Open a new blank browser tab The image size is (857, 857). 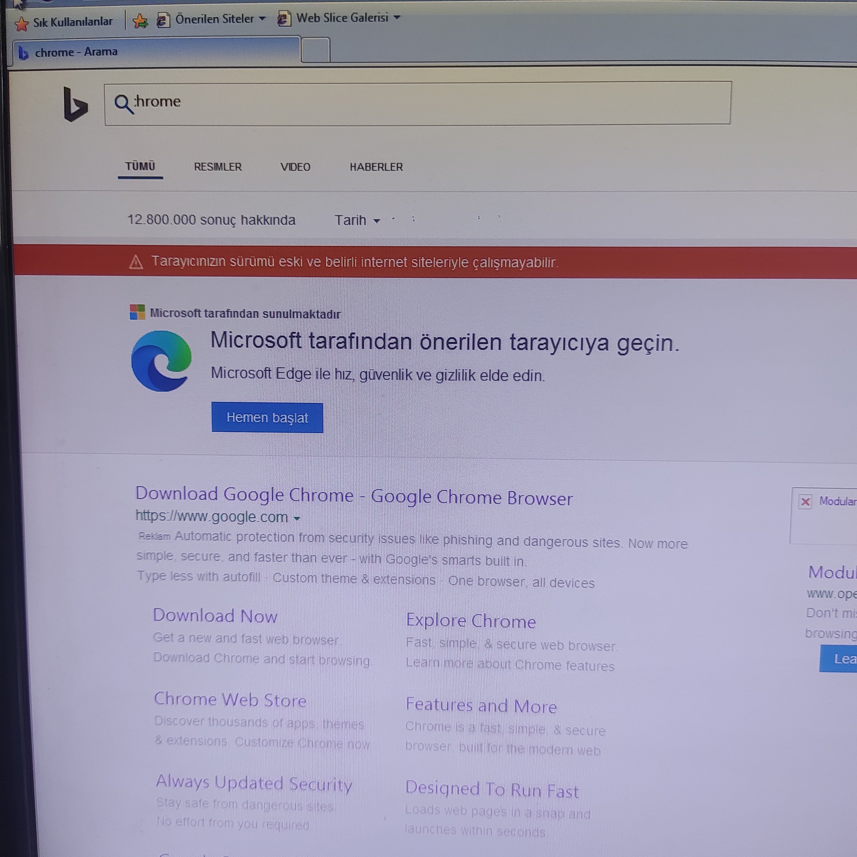tap(315, 50)
